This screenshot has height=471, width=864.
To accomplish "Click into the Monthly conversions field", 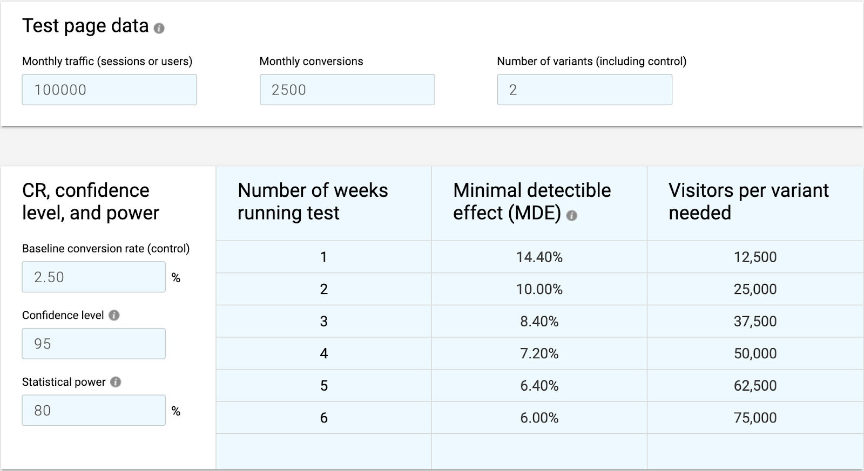I will [347, 90].
